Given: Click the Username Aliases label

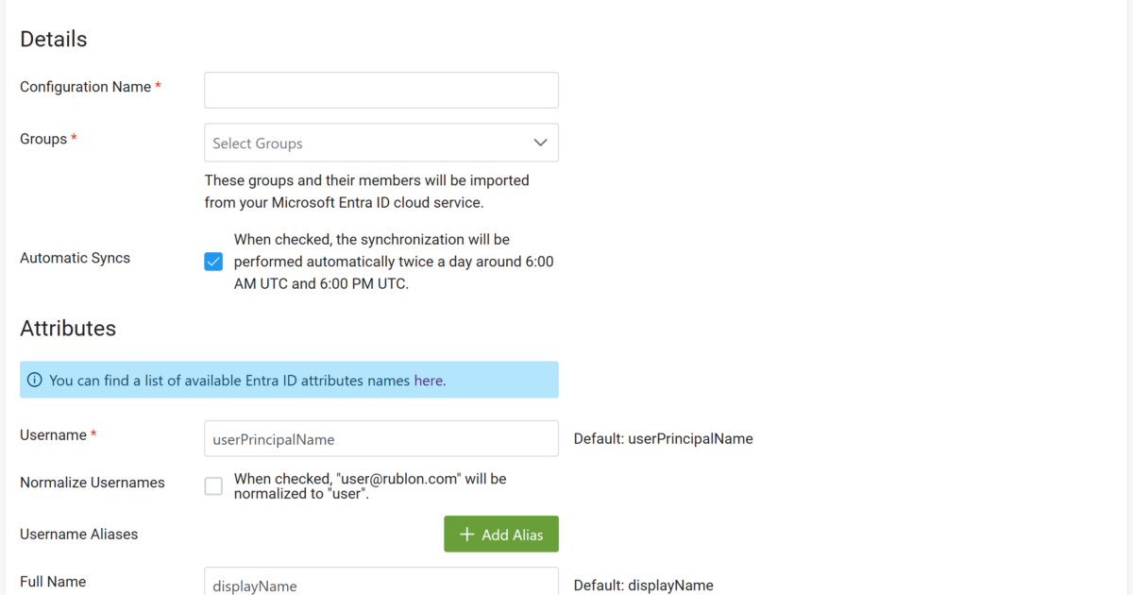Looking at the screenshot, I should click(x=78, y=535).
